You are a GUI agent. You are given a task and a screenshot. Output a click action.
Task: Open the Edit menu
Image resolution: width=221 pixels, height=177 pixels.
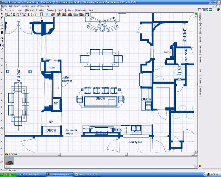point(11,6)
